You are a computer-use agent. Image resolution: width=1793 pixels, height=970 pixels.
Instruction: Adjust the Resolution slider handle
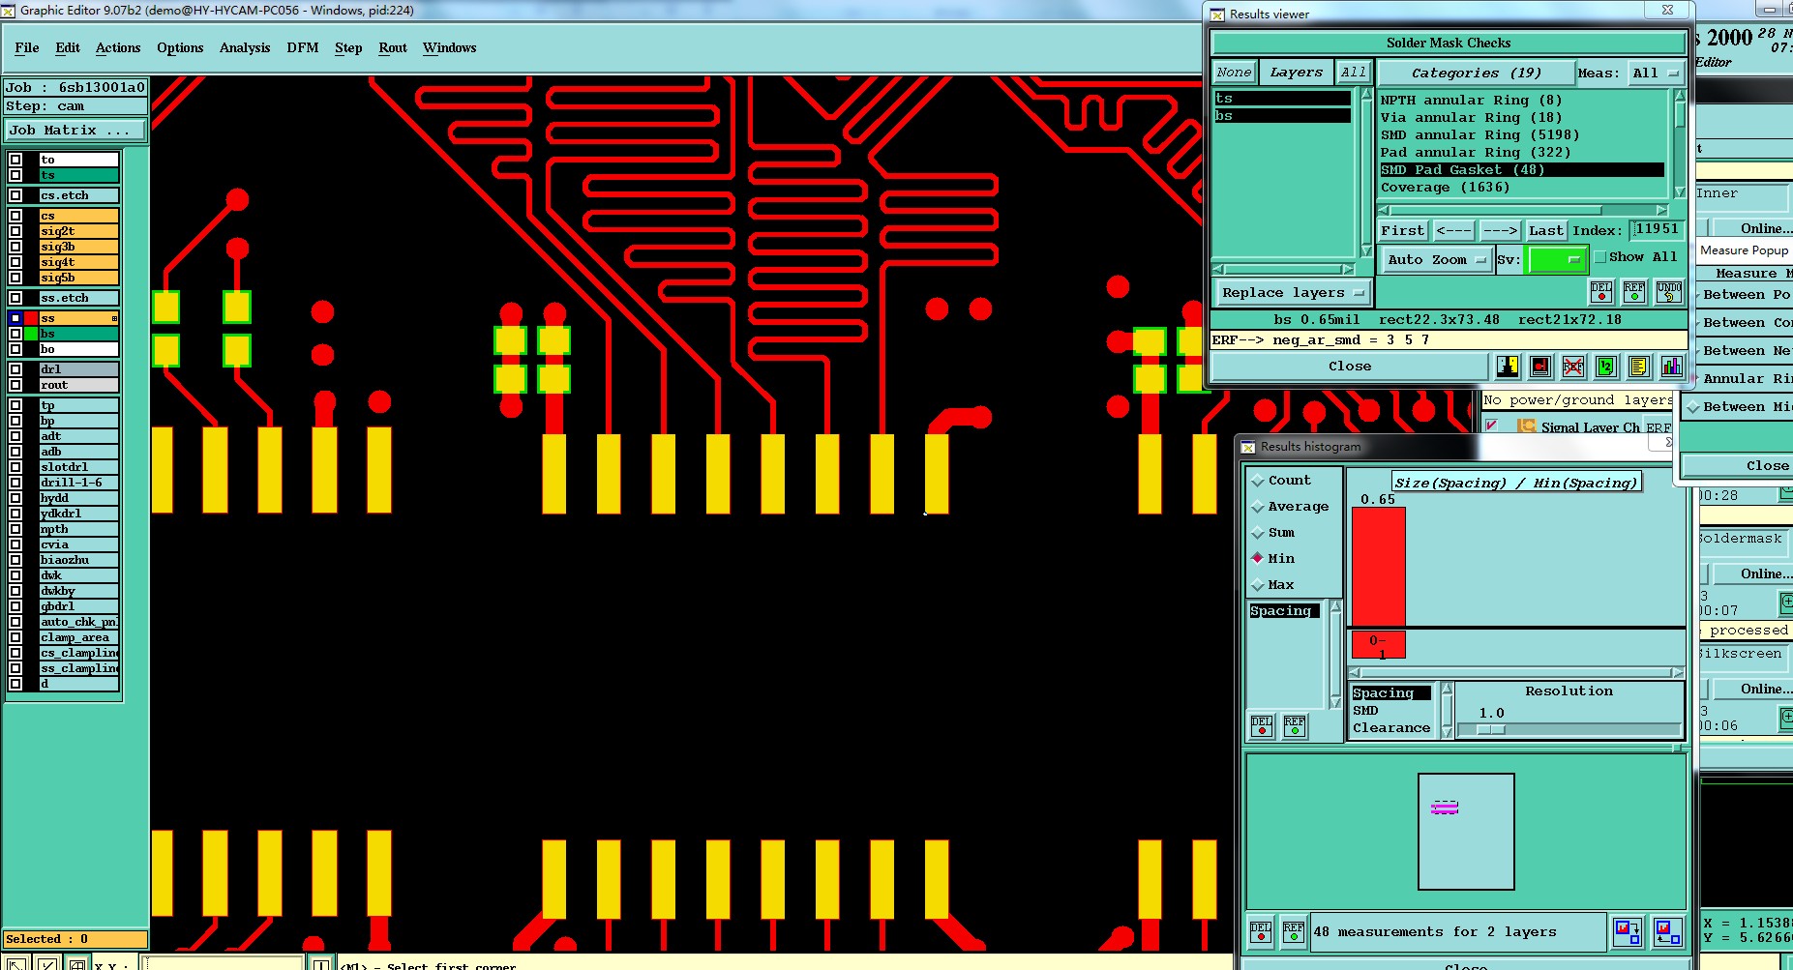(1491, 730)
